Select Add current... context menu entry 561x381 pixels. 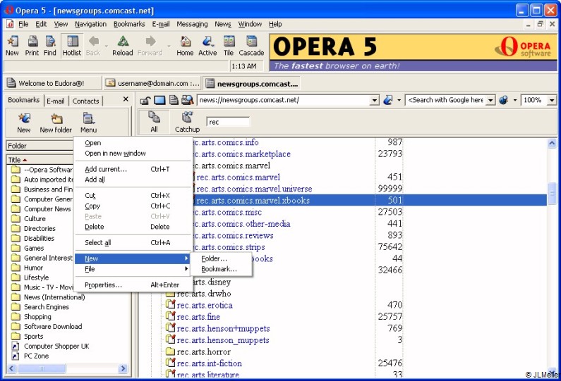tap(132, 169)
